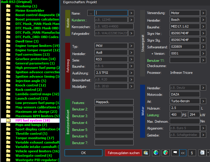Image resolution: width=210 pixels, height=162 pixels.
Task: Click the Fahrzeugdaten suchen button
Action: [123, 153]
